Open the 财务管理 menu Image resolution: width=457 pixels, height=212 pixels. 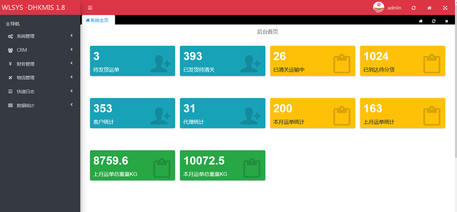point(40,64)
